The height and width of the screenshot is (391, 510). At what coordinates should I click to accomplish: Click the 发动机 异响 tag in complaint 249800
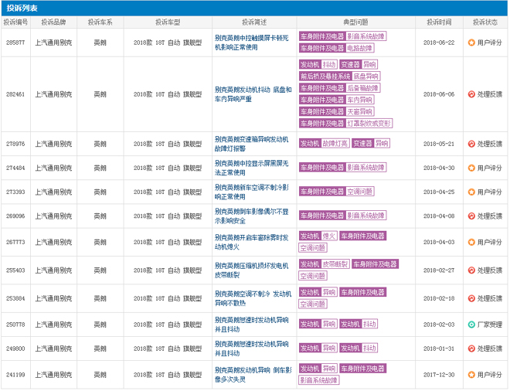click(x=318, y=348)
